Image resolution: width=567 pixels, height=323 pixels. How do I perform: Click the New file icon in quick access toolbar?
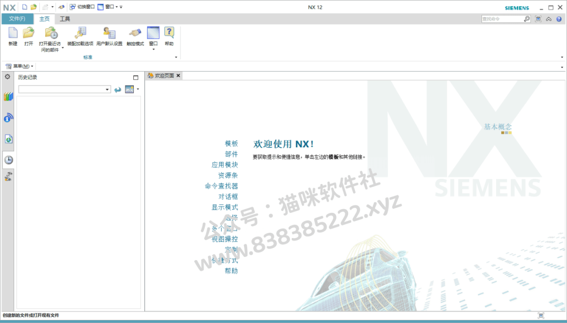(x=25, y=7)
